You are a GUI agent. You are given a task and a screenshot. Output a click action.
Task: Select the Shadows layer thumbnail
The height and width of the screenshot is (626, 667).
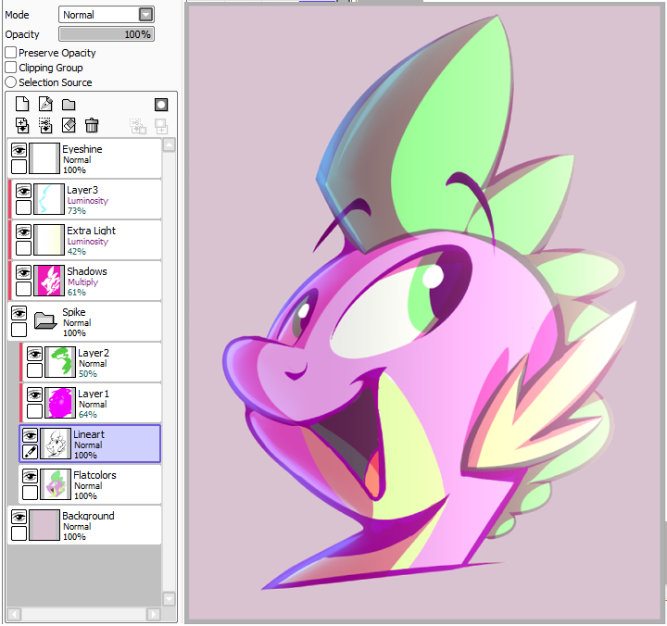pyautogui.click(x=49, y=281)
